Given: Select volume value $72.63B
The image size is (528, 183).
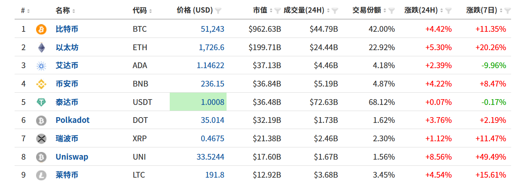Looking at the screenshot, I should [324, 102].
